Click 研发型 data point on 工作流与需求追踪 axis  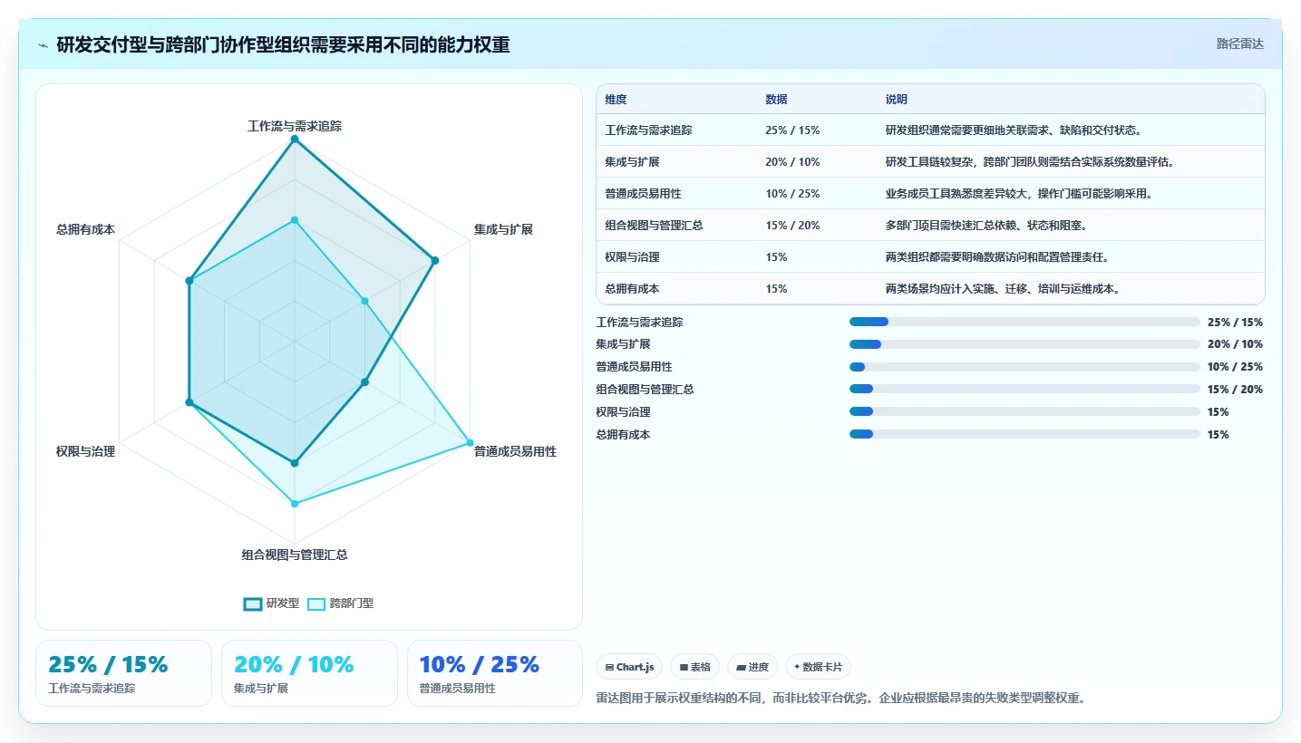[295, 139]
